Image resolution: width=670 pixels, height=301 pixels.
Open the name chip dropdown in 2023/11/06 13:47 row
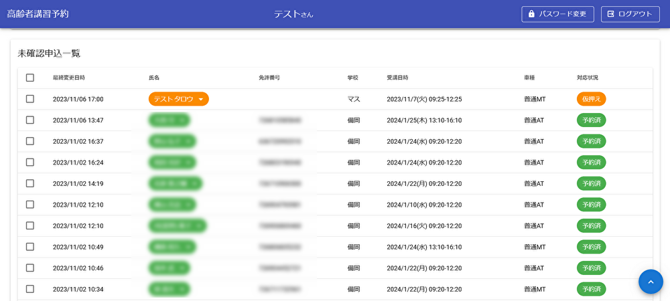click(183, 120)
